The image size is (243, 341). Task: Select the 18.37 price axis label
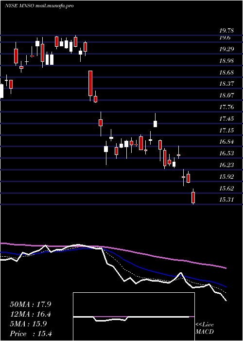pyautogui.click(x=227, y=84)
